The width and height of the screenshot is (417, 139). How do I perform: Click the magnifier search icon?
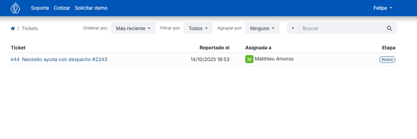389,28
